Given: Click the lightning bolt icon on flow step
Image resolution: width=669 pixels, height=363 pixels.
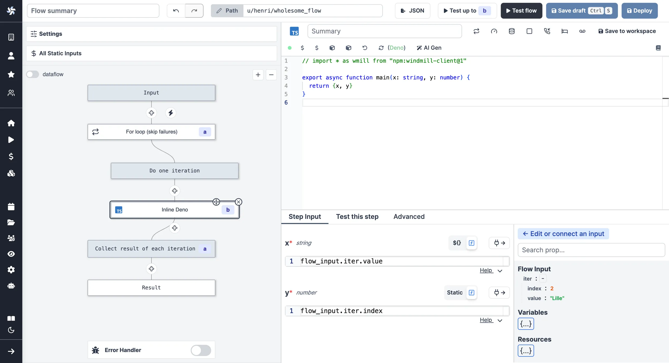Looking at the screenshot, I should coord(170,112).
